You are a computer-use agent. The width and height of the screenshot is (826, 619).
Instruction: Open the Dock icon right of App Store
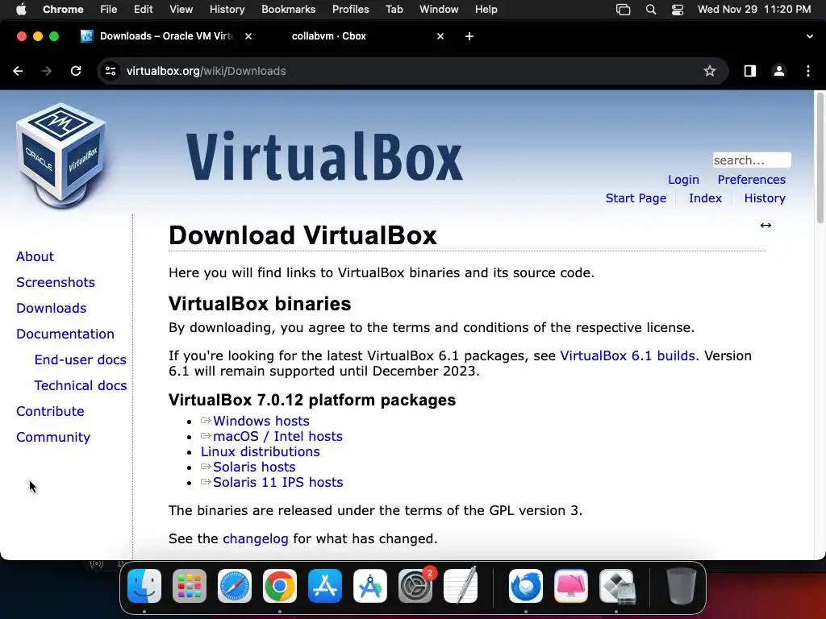(x=370, y=586)
